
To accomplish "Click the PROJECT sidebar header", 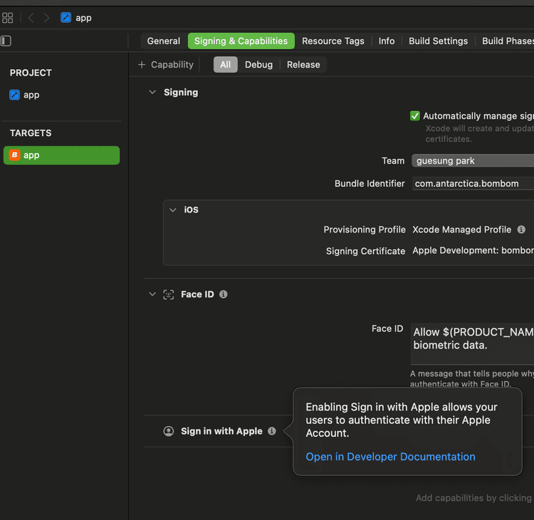I will click(31, 73).
